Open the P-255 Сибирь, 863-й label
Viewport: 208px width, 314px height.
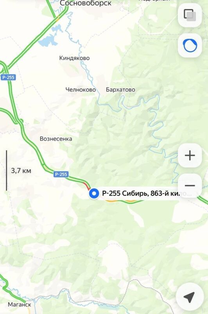pyautogui.click(x=141, y=193)
